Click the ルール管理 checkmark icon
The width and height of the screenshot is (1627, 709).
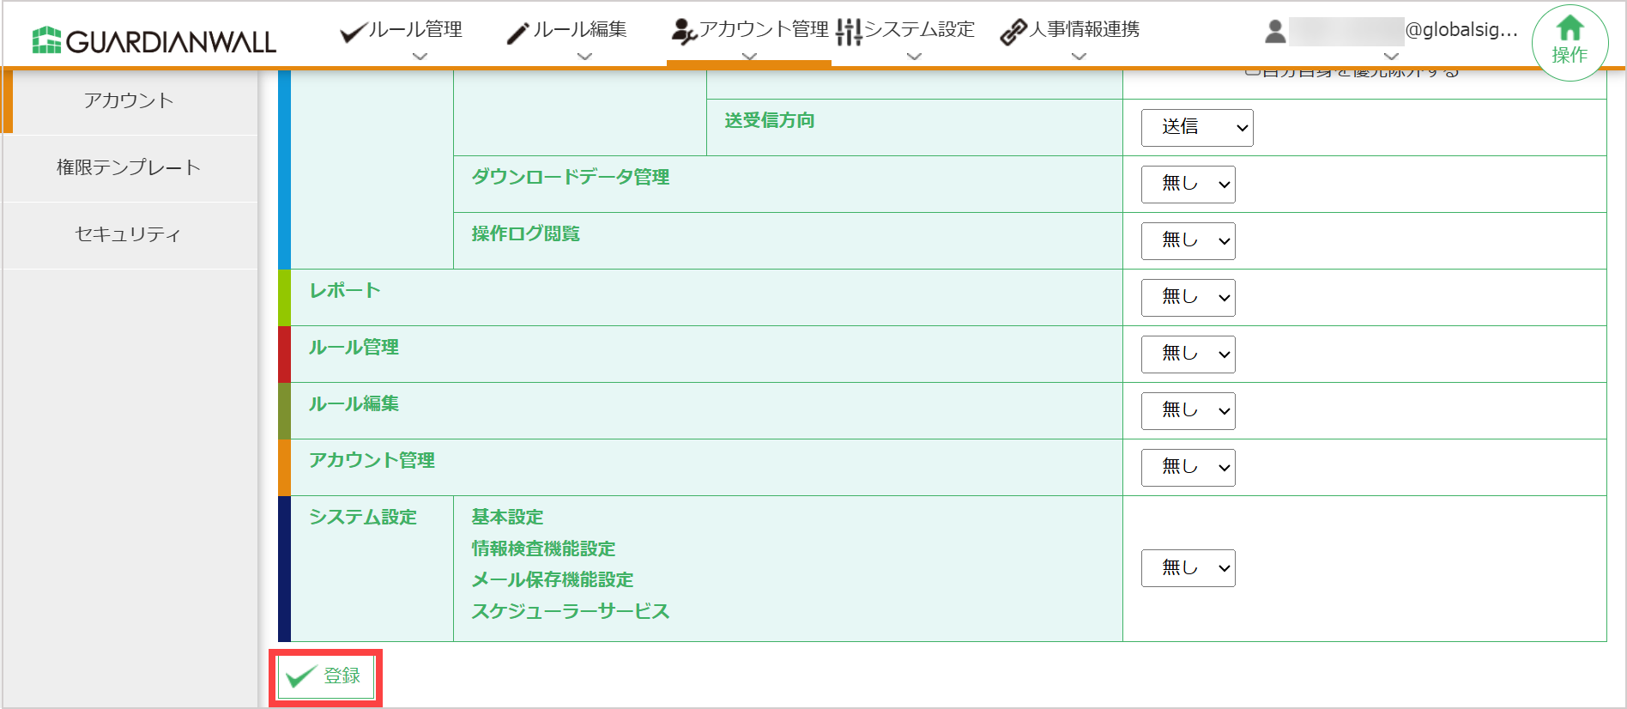point(352,33)
